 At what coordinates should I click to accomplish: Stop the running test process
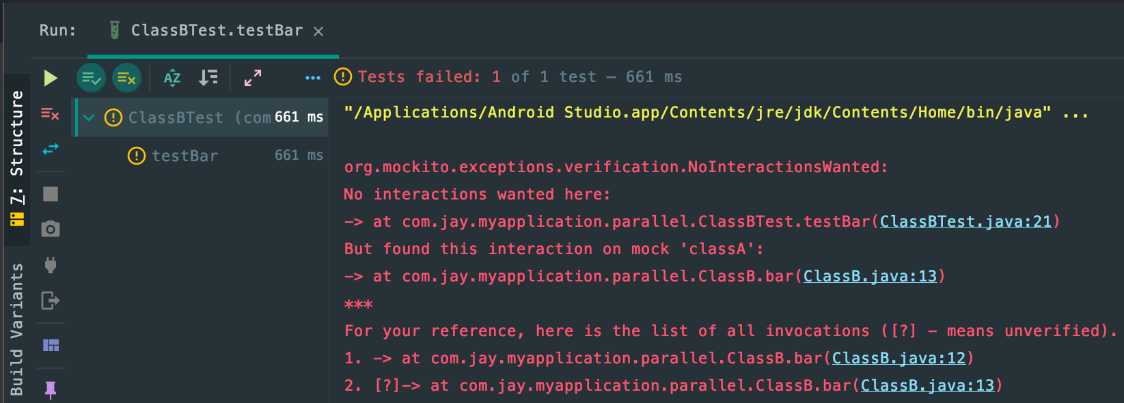coord(50,194)
